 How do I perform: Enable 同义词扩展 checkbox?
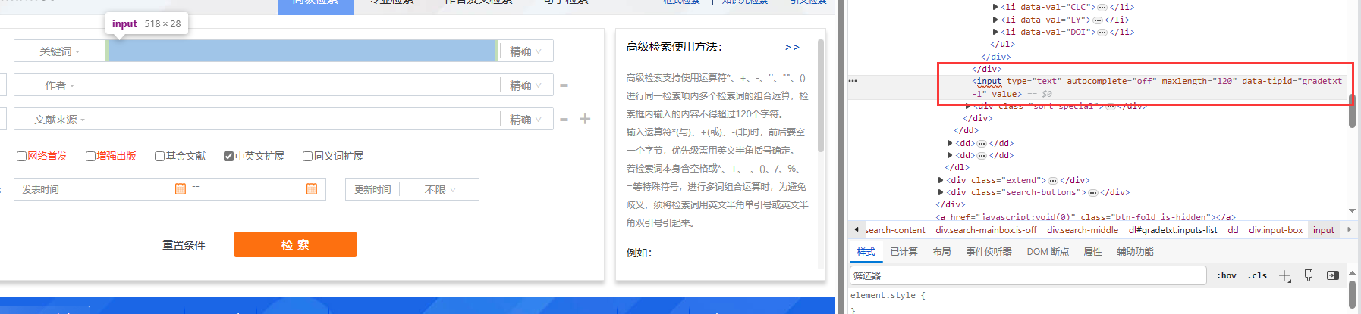pyautogui.click(x=307, y=157)
